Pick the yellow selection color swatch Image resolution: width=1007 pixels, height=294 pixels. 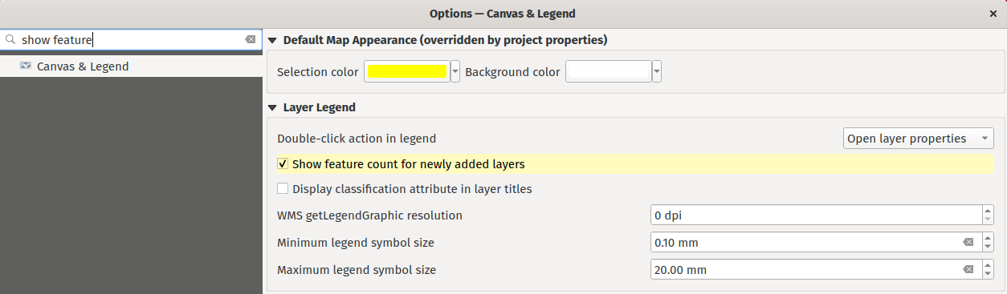click(407, 72)
